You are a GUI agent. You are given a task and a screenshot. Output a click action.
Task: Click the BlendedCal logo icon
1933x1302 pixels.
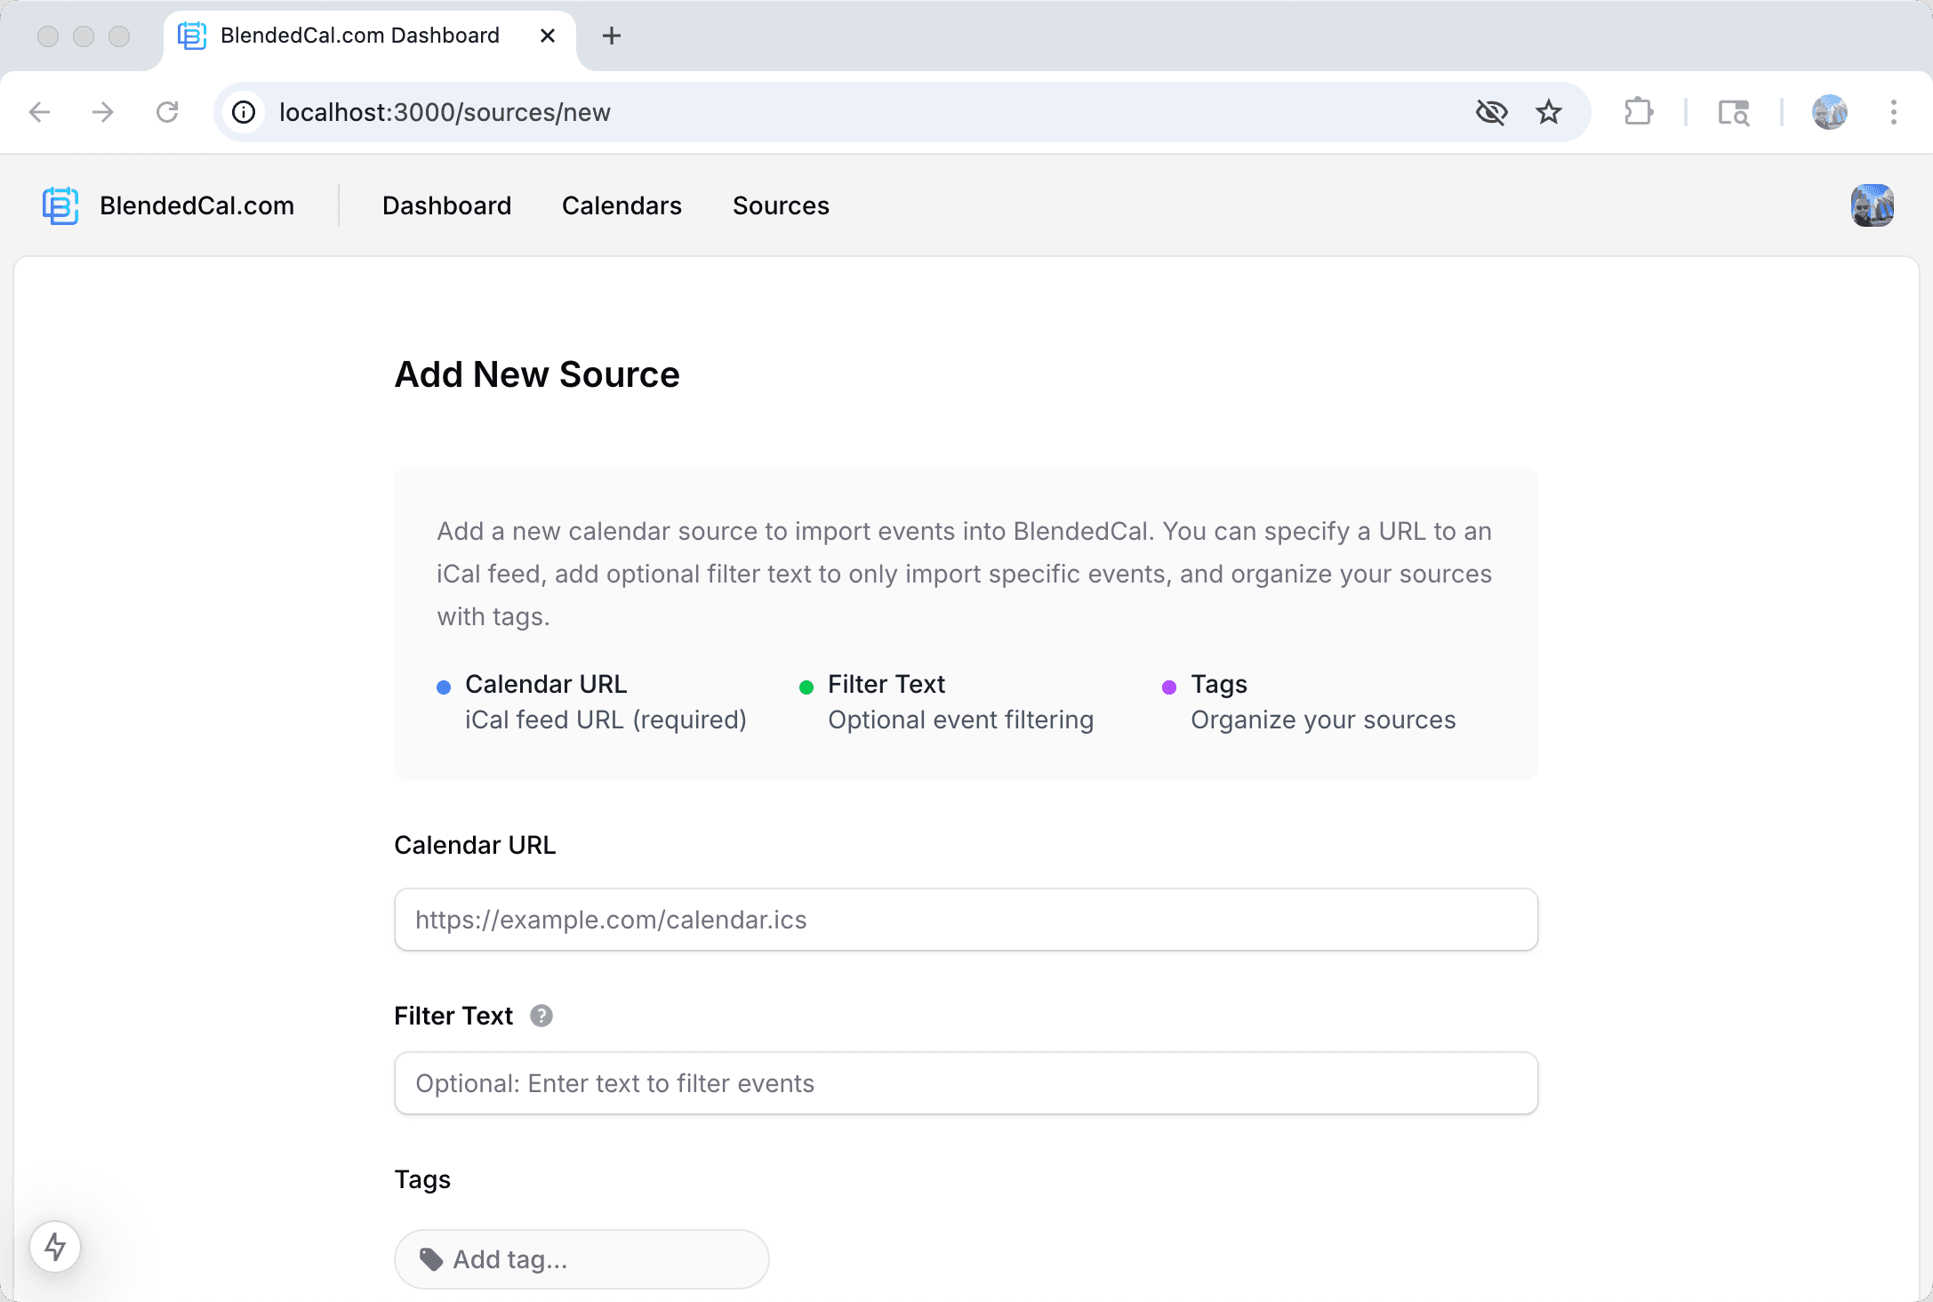coord(60,205)
